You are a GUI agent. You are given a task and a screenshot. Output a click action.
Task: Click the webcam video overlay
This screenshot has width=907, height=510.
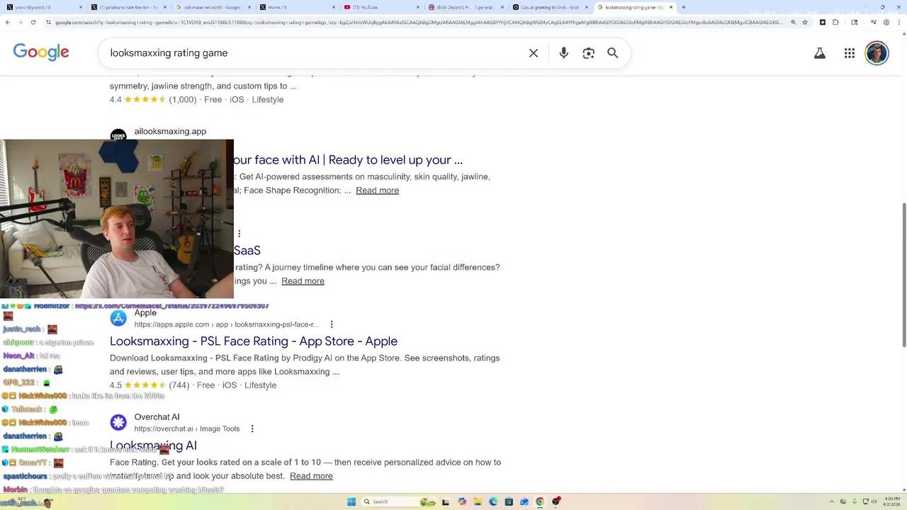click(117, 219)
